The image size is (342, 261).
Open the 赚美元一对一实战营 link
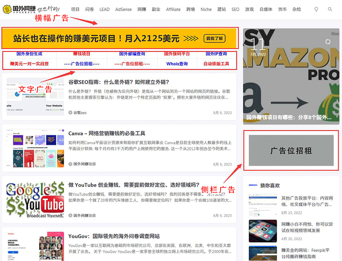coord(29,64)
